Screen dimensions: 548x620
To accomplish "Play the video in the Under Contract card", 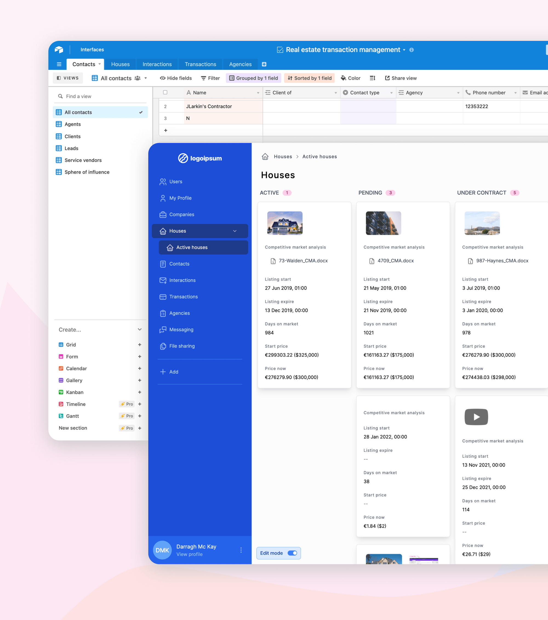I will tap(476, 417).
